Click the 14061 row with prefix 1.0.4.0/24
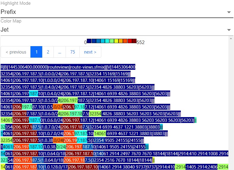 (x=85, y=94)
